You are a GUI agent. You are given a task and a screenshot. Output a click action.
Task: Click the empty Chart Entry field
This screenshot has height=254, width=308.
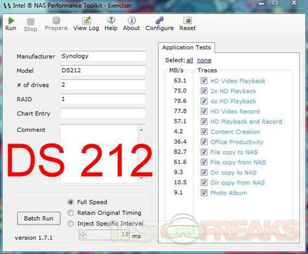click(x=103, y=113)
